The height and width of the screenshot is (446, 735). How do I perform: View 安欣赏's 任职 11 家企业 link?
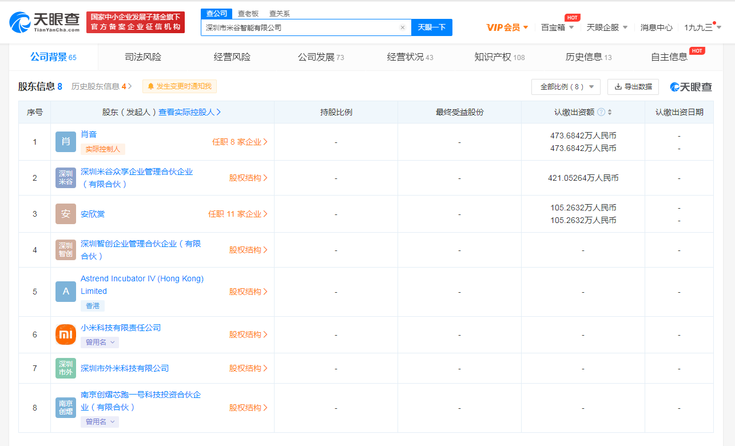tap(238, 214)
